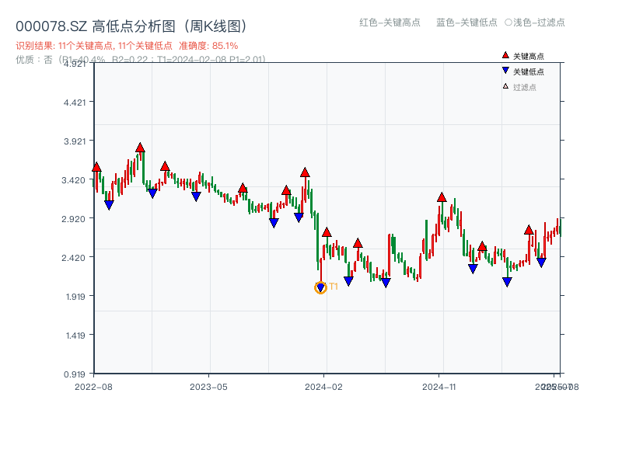The height and width of the screenshot is (466, 622).
Task: Click the 识别结果 accuracy summary text
Action: tap(124, 45)
